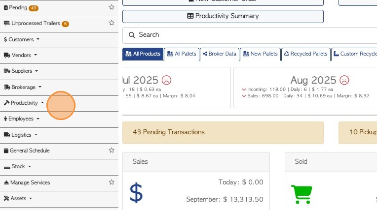
Task: Toggle favorite star beside General Schedule
Action: point(112,150)
